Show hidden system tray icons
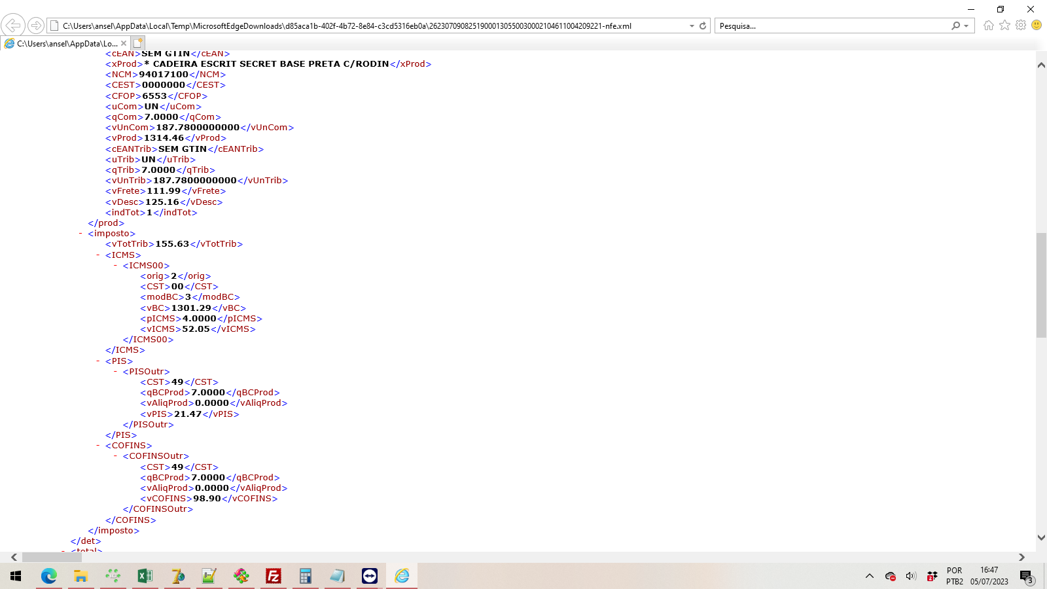 tap(869, 576)
